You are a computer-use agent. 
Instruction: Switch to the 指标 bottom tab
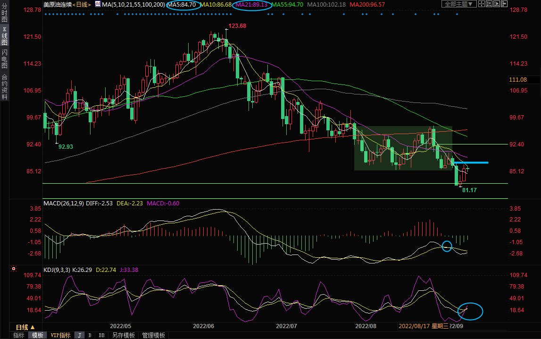pyautogui.click(x=19, y=335)
